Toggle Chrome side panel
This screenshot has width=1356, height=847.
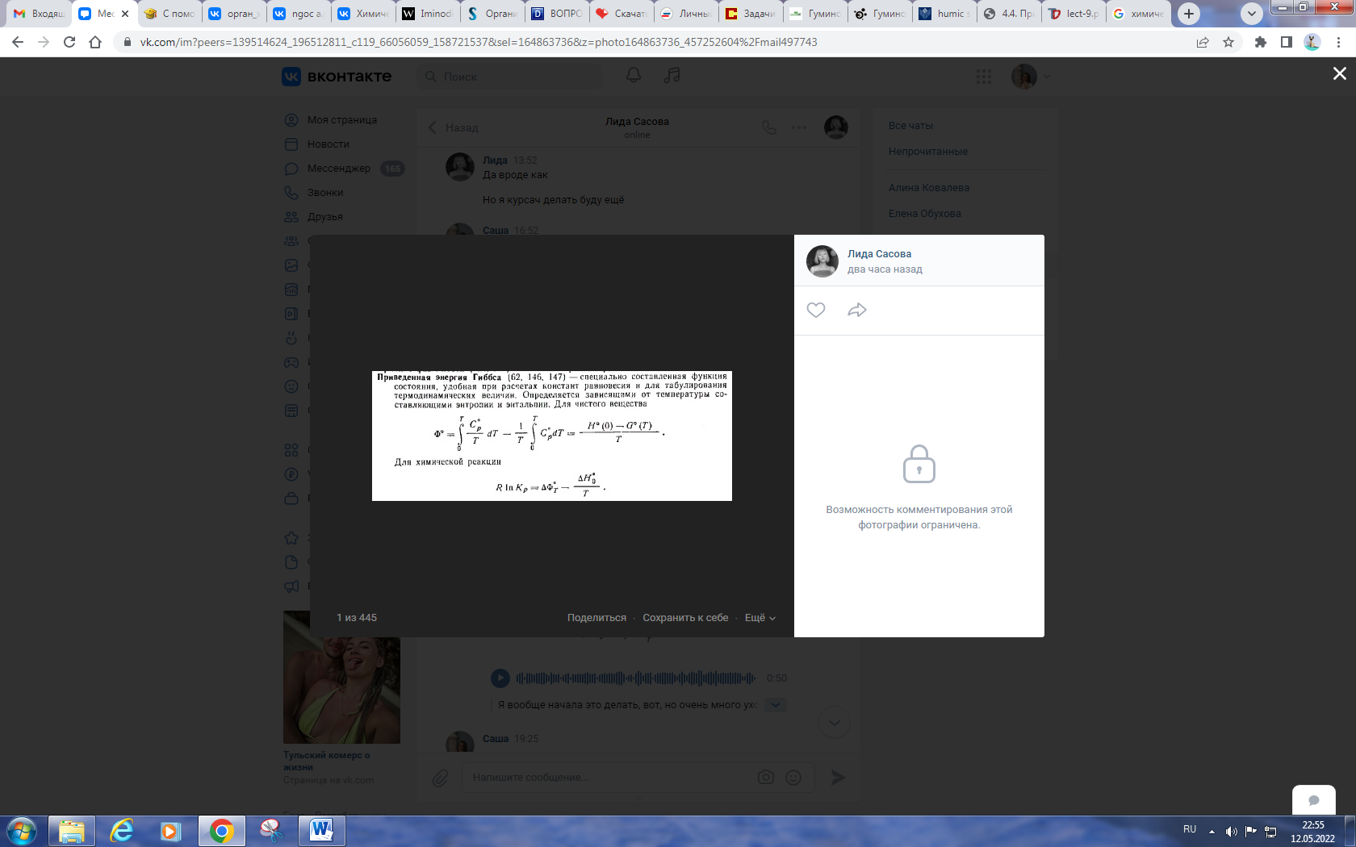[x=1287, y=42]
